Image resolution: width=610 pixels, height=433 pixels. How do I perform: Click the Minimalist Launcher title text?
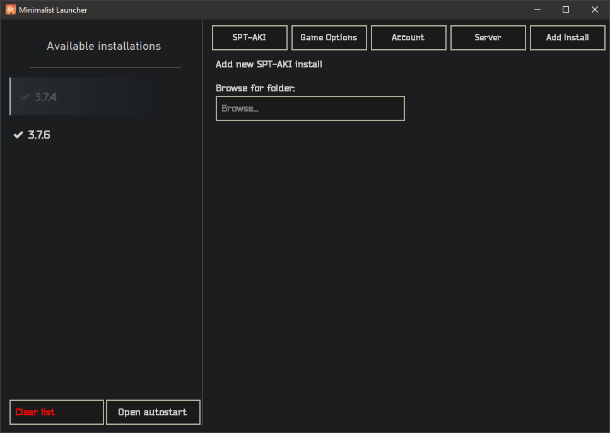[x=54, y=9]
